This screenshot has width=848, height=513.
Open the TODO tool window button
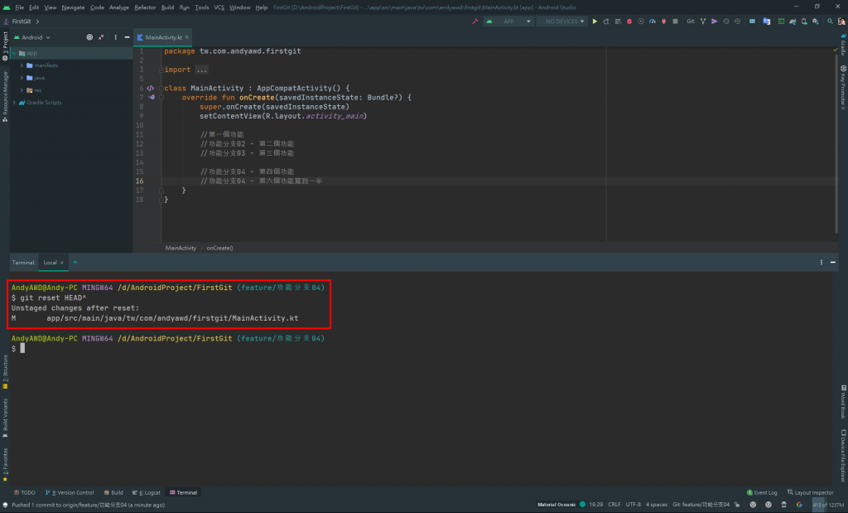[x=24, y=492]
